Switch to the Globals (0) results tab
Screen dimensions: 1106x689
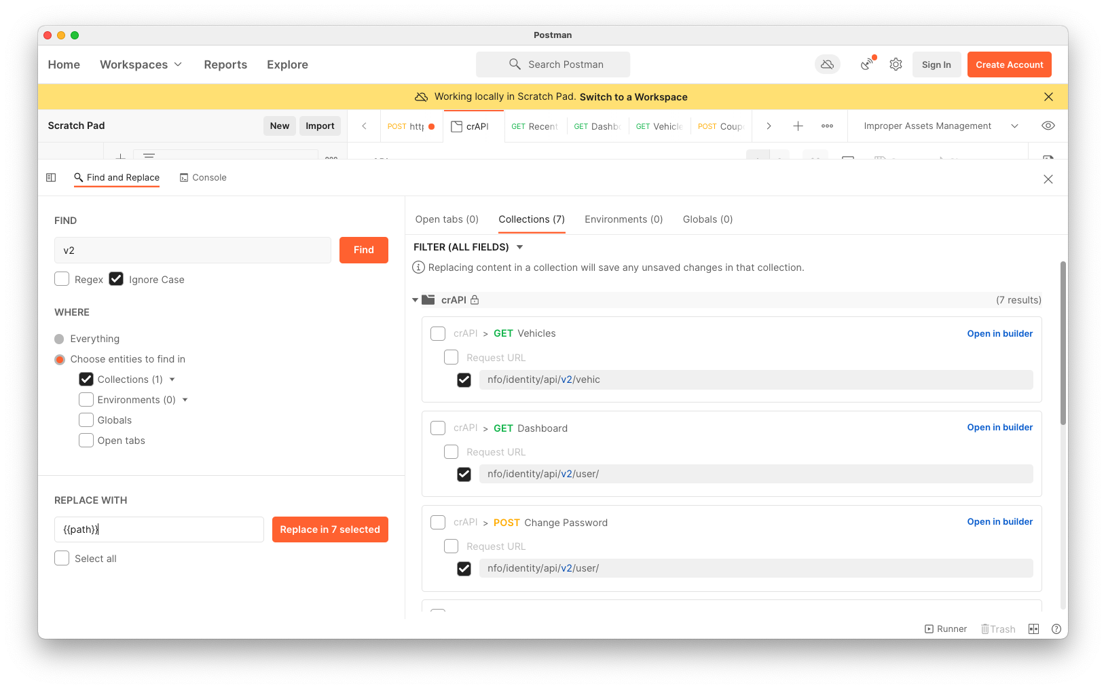coord(707,219)
